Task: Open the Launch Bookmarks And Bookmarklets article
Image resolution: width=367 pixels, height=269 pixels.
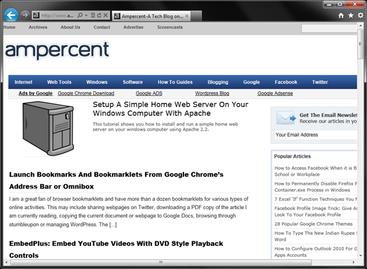Action: pos(117,180)
